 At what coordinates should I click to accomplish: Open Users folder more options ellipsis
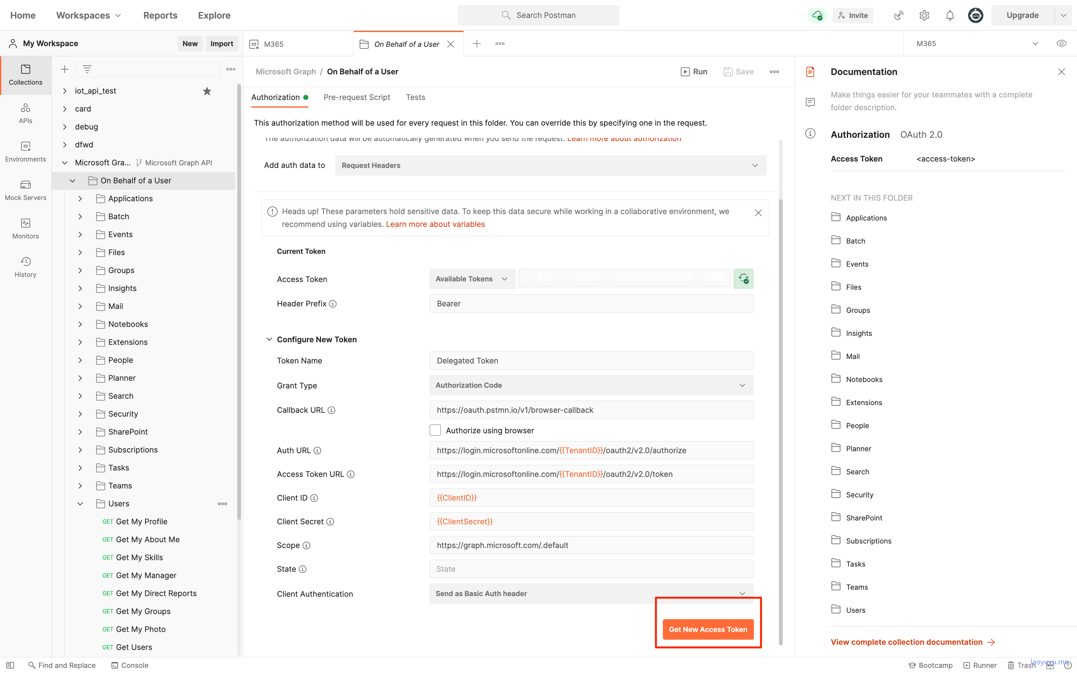point(222,503)
